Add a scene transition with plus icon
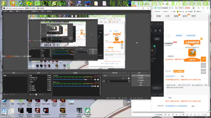211x118 pixels. (123, 78)
